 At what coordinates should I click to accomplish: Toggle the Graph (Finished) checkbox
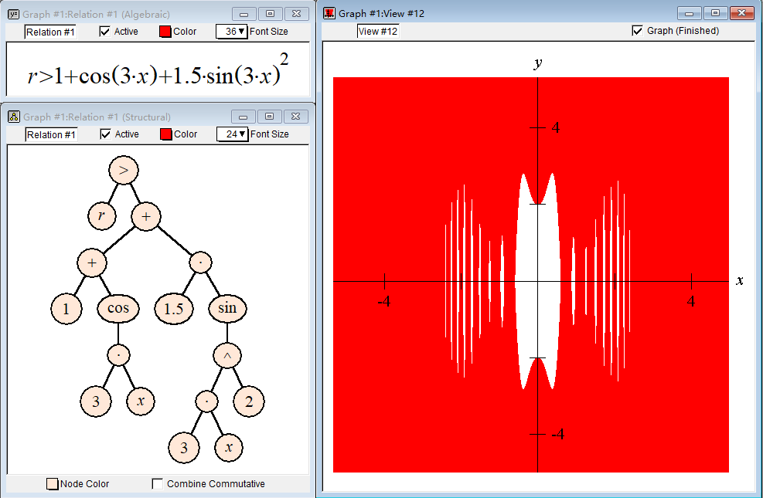(637, 31)
